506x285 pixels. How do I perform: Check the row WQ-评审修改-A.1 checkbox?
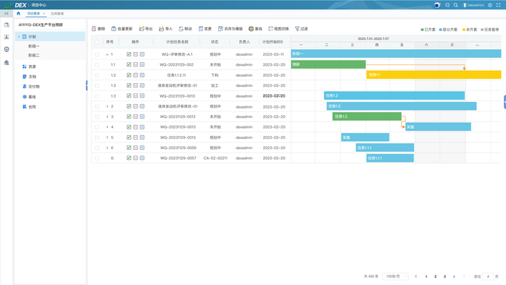point(97,54)
